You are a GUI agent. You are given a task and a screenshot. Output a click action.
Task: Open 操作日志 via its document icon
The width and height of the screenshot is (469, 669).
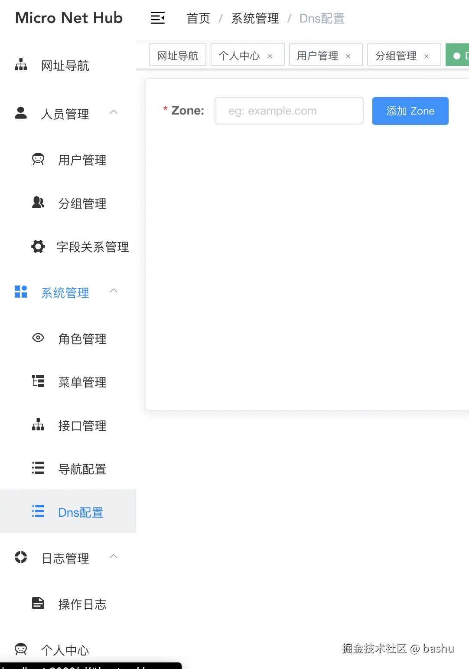click(x=38, y=603)
